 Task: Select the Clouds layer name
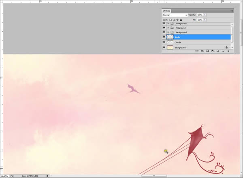(x=178, y=42)
